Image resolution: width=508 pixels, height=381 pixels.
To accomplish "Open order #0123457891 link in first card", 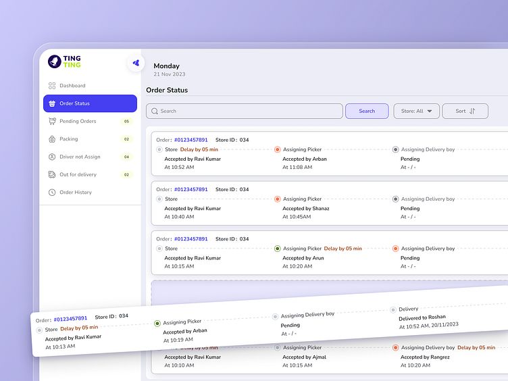I will [191, 140].
